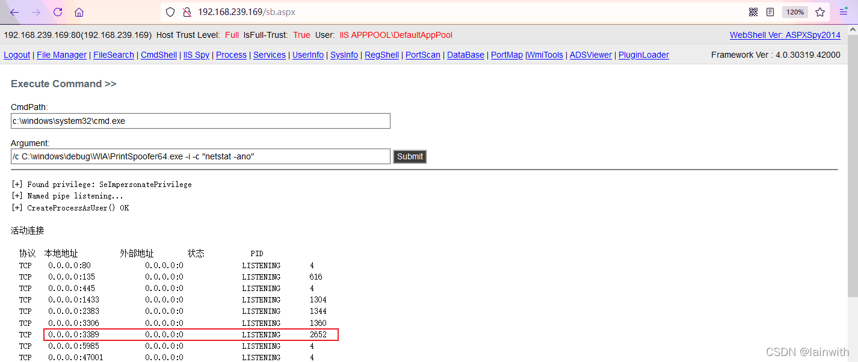Image resolution: width=858 pixels, height=362 pixels.
Task: Open the browser home page icon
Action: [79, 12]
